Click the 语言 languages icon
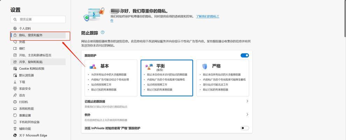Screen dimensions: 346x140 coord(15,95)
